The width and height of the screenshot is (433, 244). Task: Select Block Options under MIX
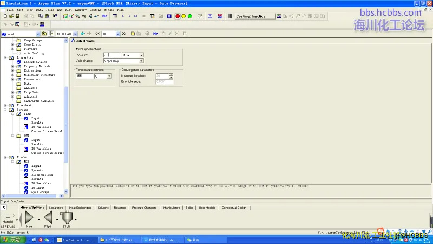[x=42, y=175]
